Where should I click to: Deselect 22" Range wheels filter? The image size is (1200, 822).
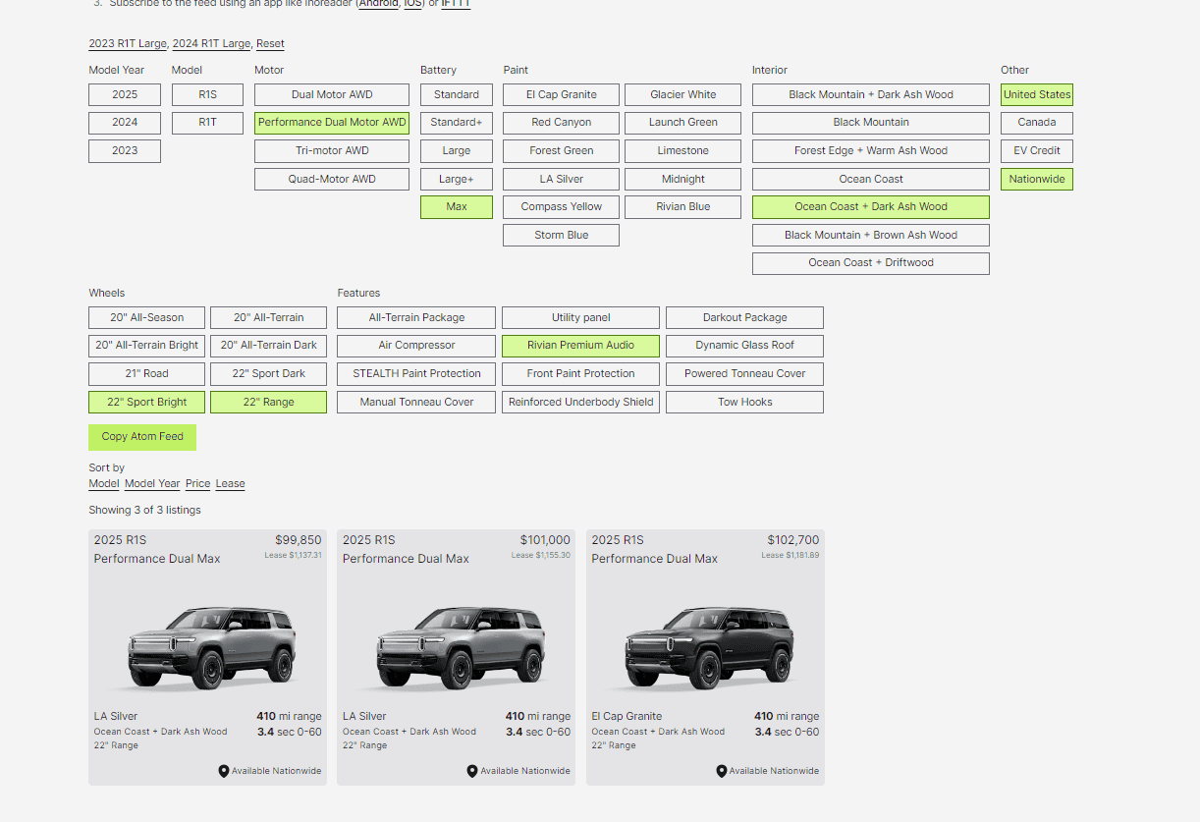(268, 403)
